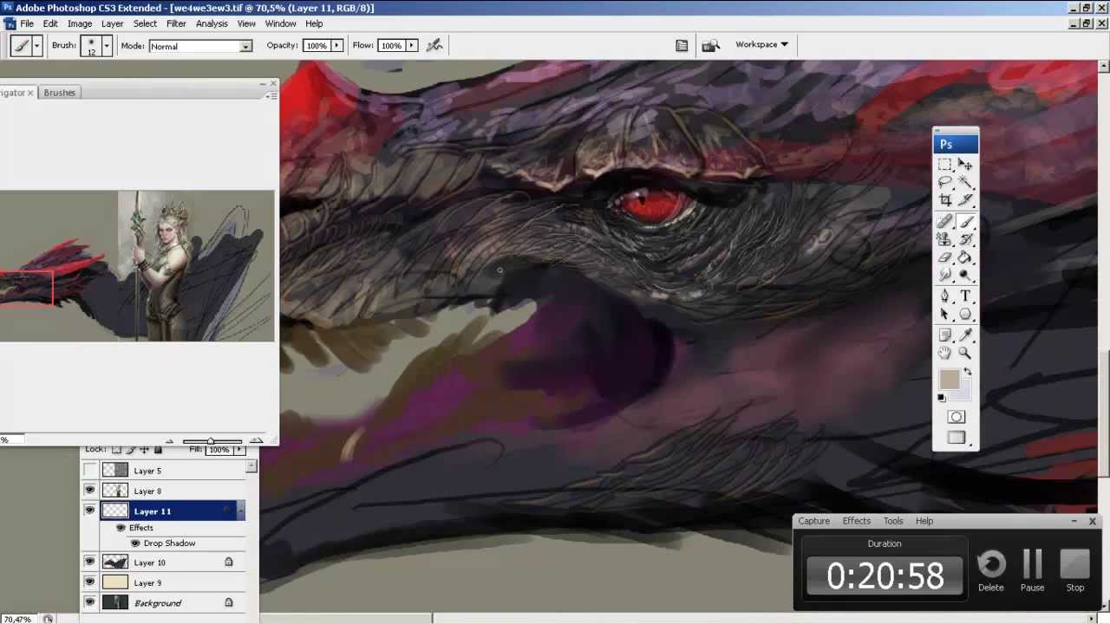Open the Brush preset picker arrow
The height and width of the screenshot is (624, 1110).
tap(107, 46)
